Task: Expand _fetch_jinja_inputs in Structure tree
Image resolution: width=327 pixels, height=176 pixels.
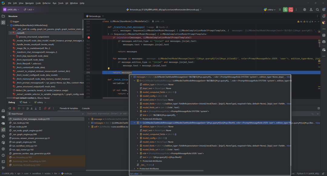Action: [x=11, y=56]
